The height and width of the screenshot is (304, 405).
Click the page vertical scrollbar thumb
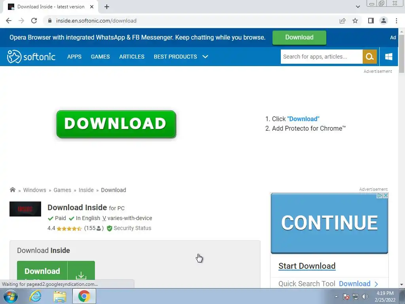pyautogui.click(x=401, y=53)
